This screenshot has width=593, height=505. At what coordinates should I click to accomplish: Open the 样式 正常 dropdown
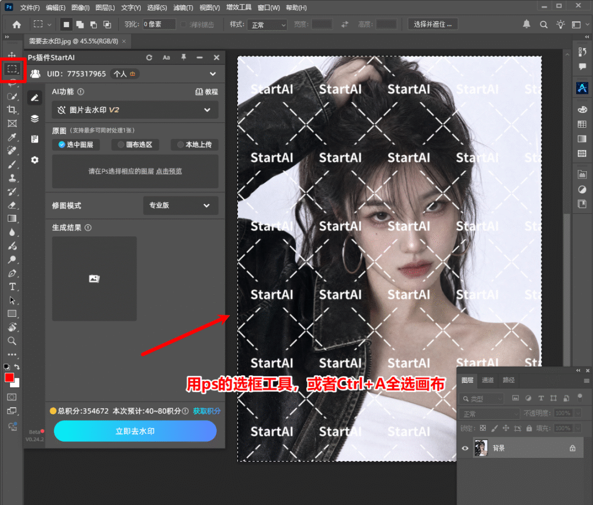[x=268, y=25]
